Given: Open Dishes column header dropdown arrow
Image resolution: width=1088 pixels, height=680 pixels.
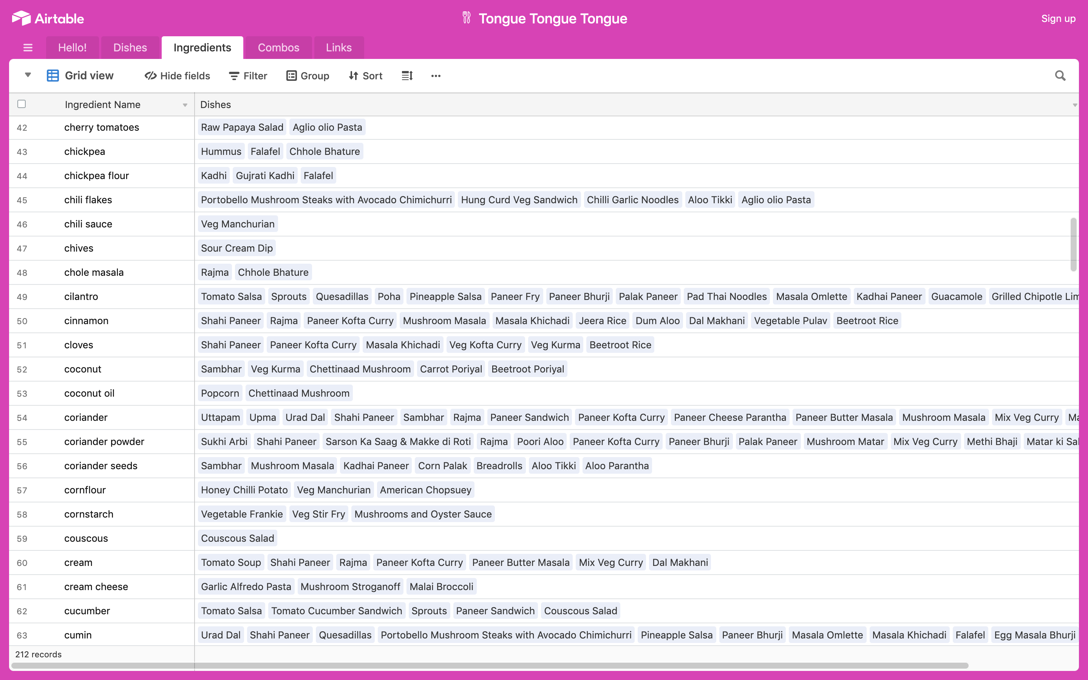Looking at the screenshot, I should click(x=1074, y=105).
